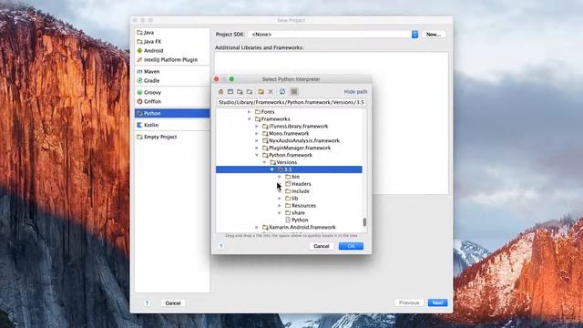Select the Maven icon in project types
The width and height of the screenshot is (583, 328).
[139, 71]
